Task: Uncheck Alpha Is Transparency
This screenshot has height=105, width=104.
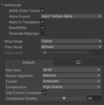Action: (43, 22)
